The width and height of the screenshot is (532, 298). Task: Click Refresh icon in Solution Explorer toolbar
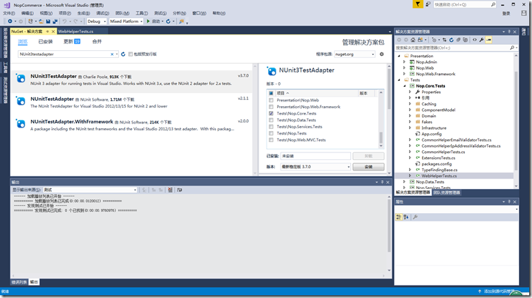click(451, 40)
